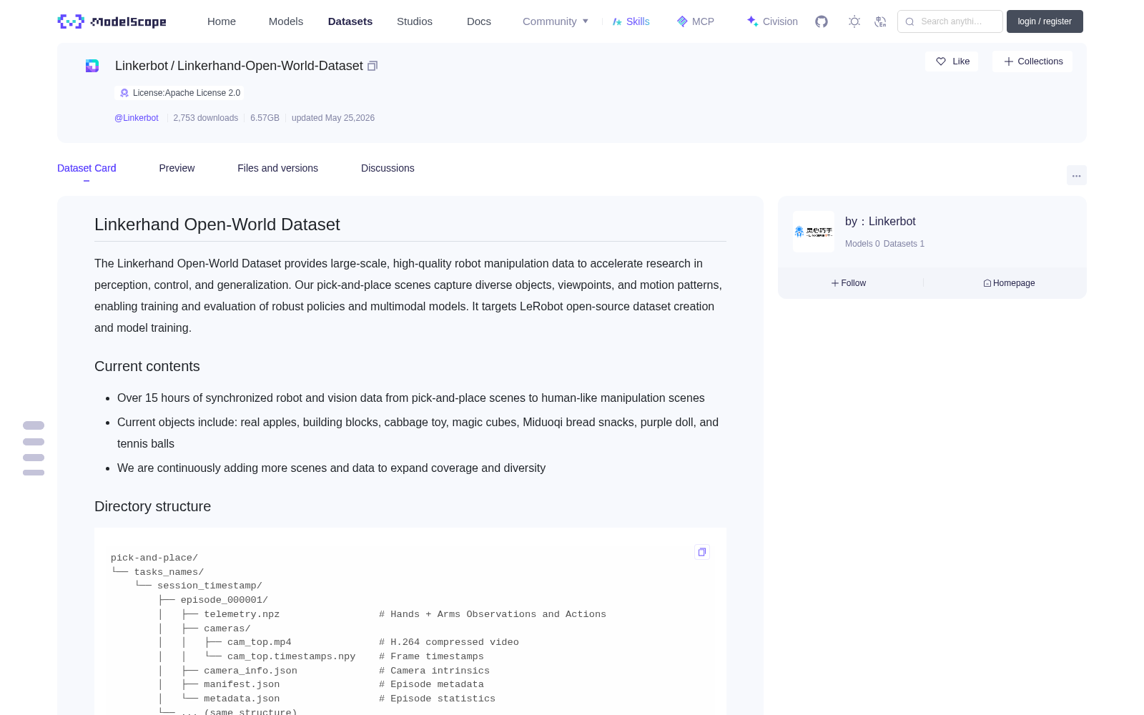Click the Linkerbot dataset avatar icon
The image size is (1144, 715).
point(92,66)
